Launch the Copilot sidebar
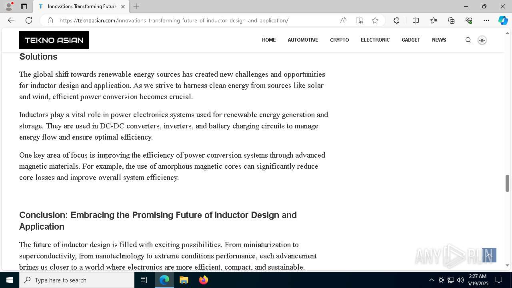Viewport: 512px width, 288px height. (x=503, y=20)
